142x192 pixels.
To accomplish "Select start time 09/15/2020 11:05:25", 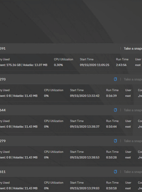I will click(95, 65).
